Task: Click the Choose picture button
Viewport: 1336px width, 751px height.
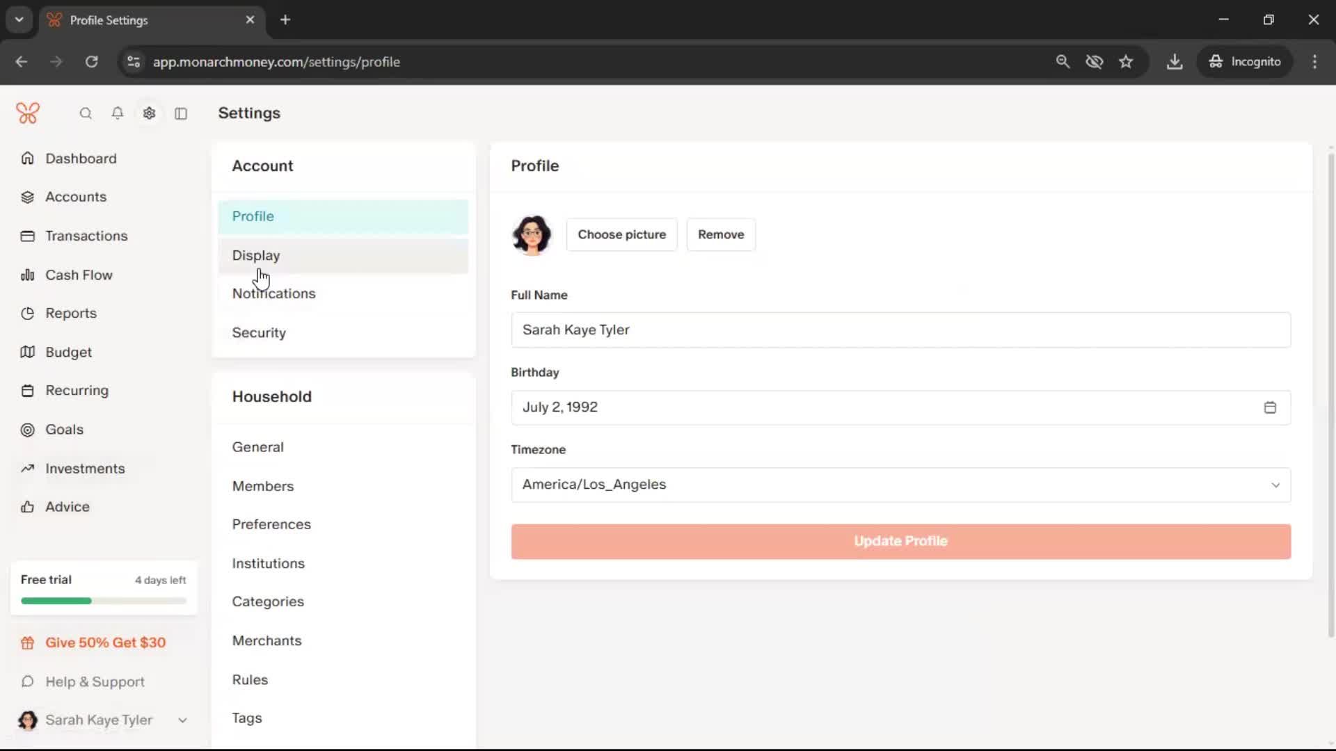Action: pyautogui.click(x=621, y=234)
